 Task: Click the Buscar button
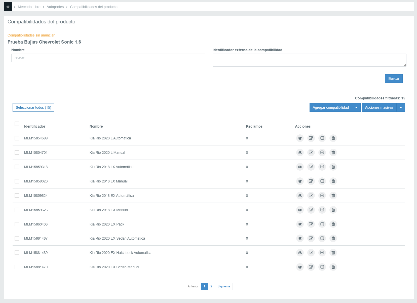pyautogui.click(x=394, y=79)
